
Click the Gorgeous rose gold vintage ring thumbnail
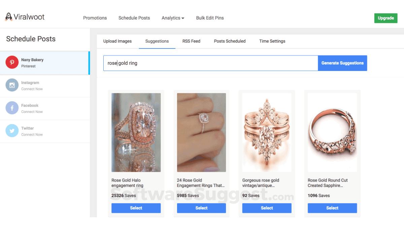coord(267,133)
